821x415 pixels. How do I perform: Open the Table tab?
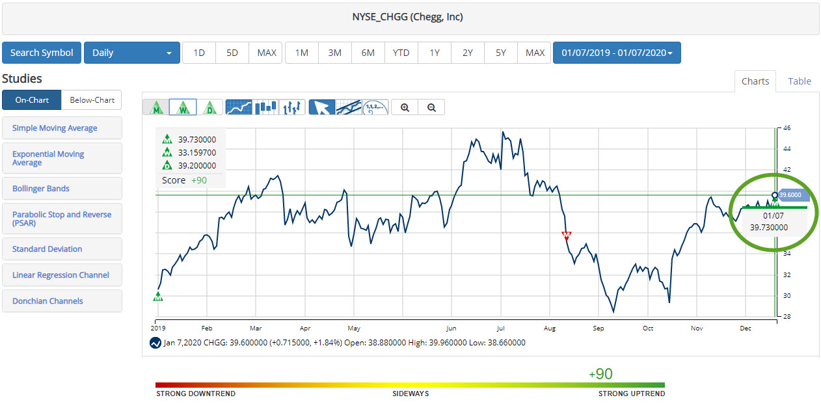click(x=800, y=81)
